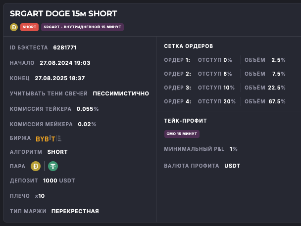Click the backtest ID number 6281771
The image size is (301, 226).
point(65,47)
